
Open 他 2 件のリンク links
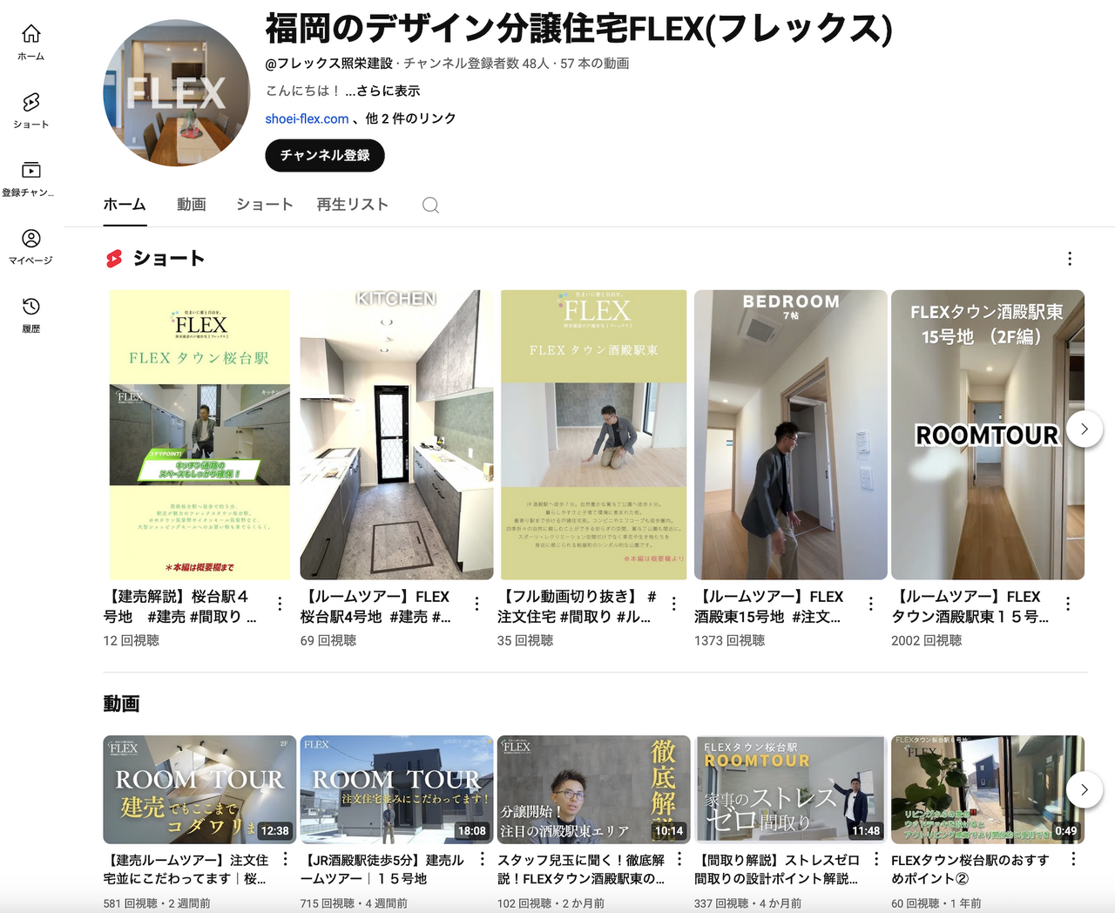[x=411, y=118]
